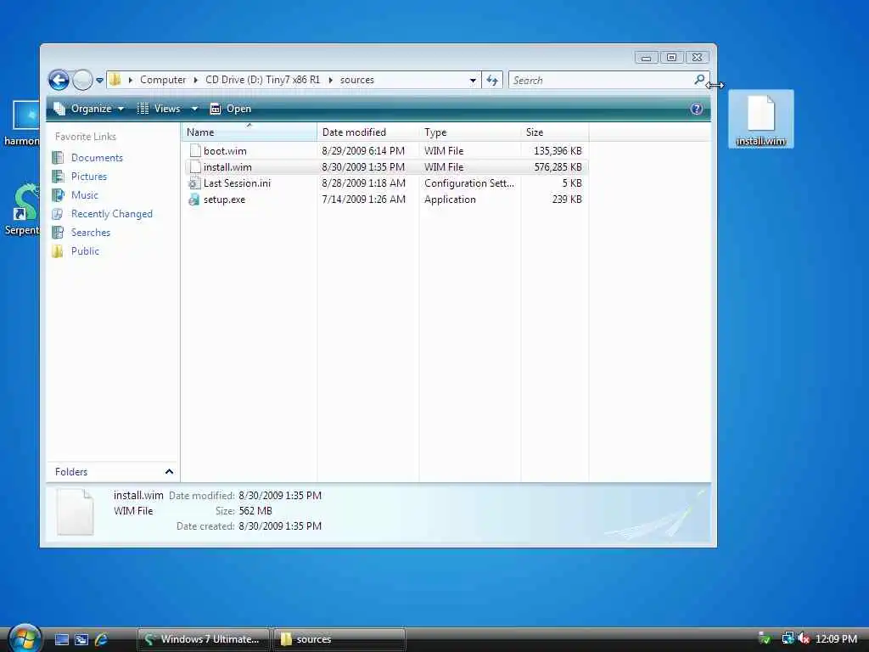Click the search magnifier icon
The height and width of the screenshot is (652, 869).
tap(699, 80)
